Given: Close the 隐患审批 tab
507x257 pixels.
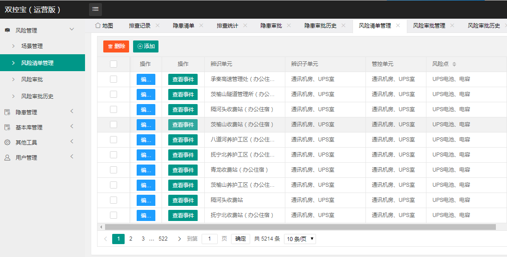Looking at the screenshot, I should (x=289, y=25).
